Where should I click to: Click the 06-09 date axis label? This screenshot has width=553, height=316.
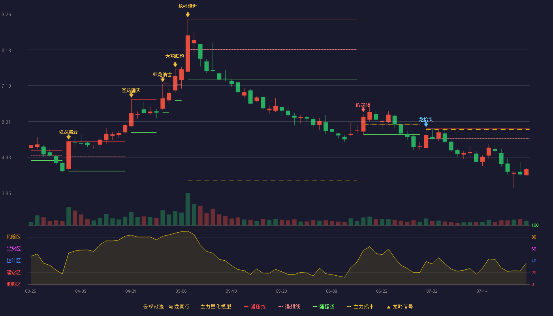pyautogui.click(x=331, y=291)
